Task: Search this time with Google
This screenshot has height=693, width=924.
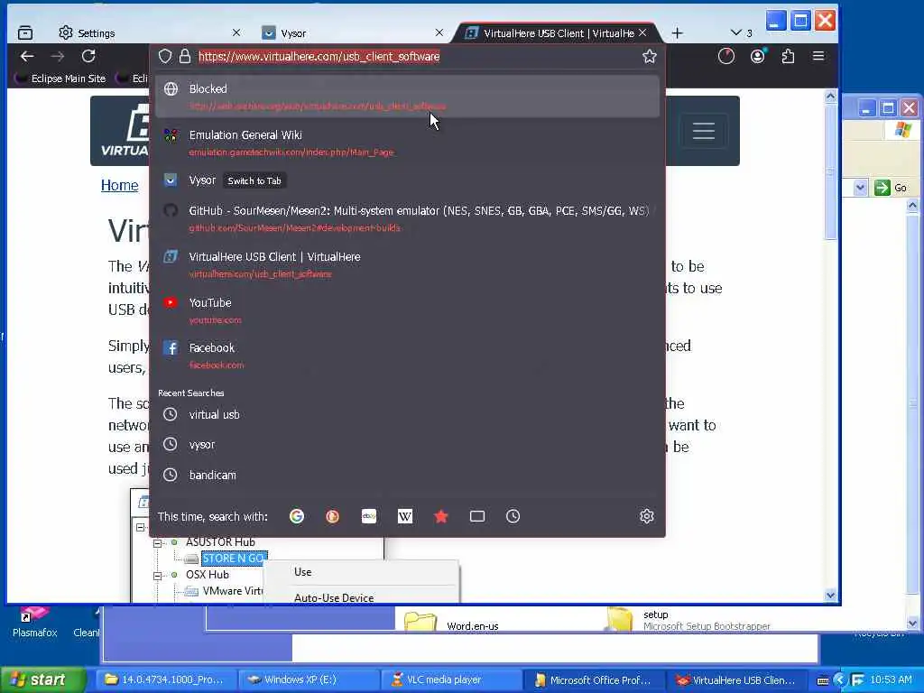Action: pyautogui.click(x=296, y=516)
